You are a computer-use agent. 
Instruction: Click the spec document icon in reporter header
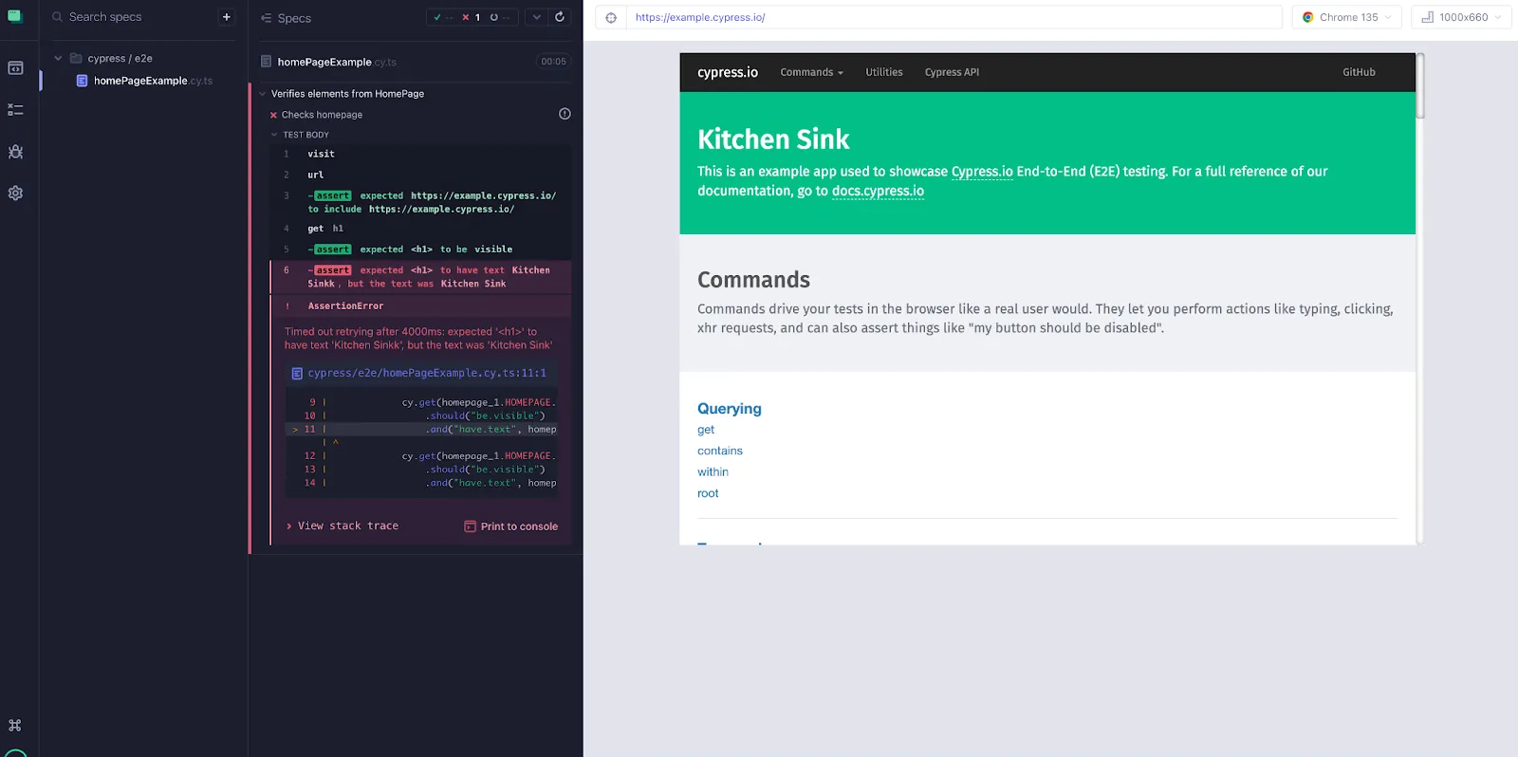tap(267, 62)
